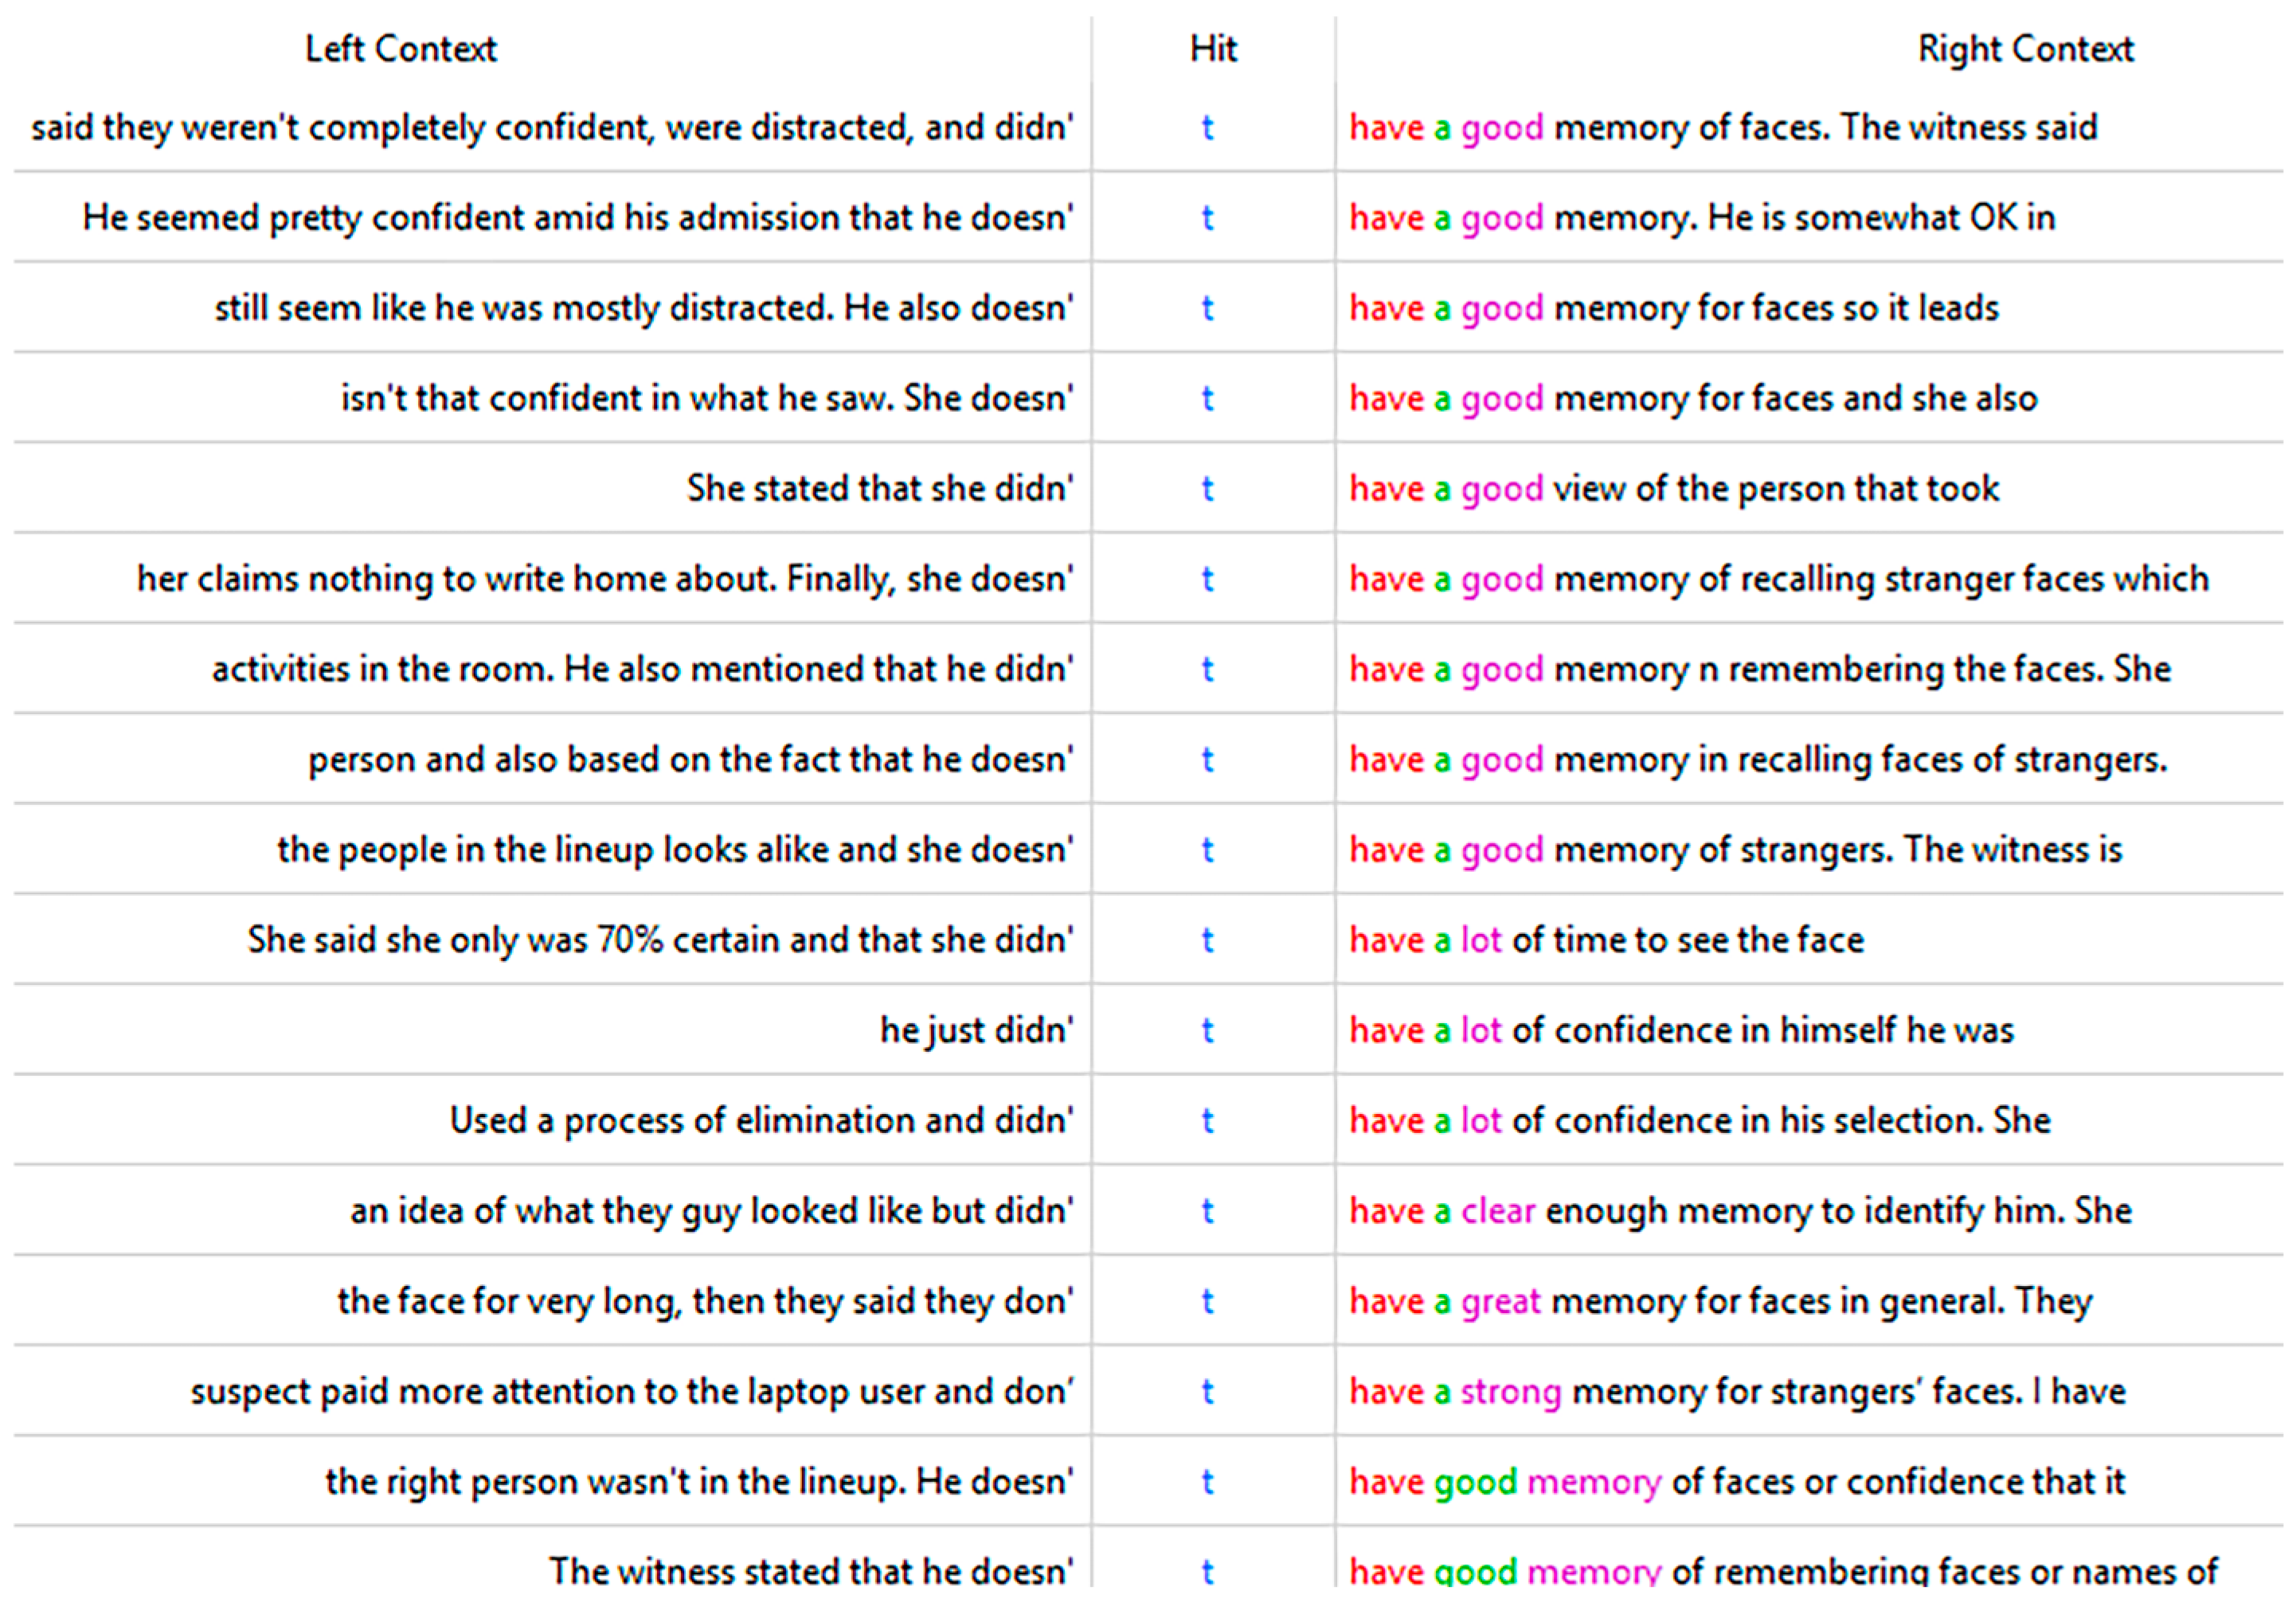Click row 'have a good memory for faces so it leads'
The height and width of the screenshot is (1614, 2296).
click(x=1673, y=308)
